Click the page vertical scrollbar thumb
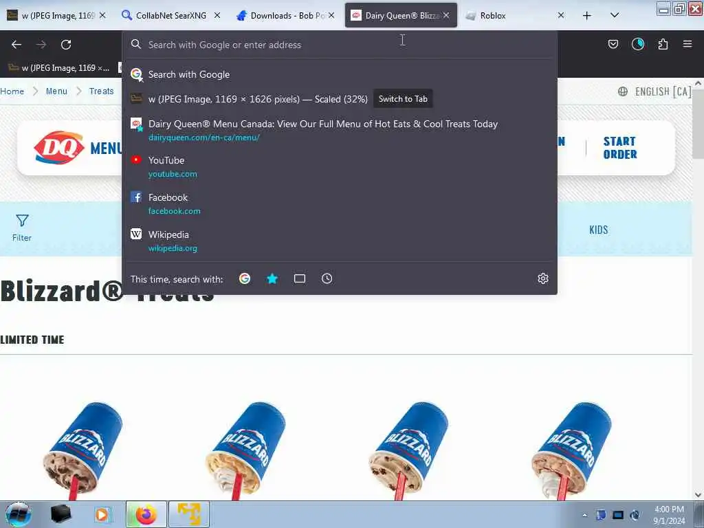Viewport: 704px width, 528px height. point(698,124)
